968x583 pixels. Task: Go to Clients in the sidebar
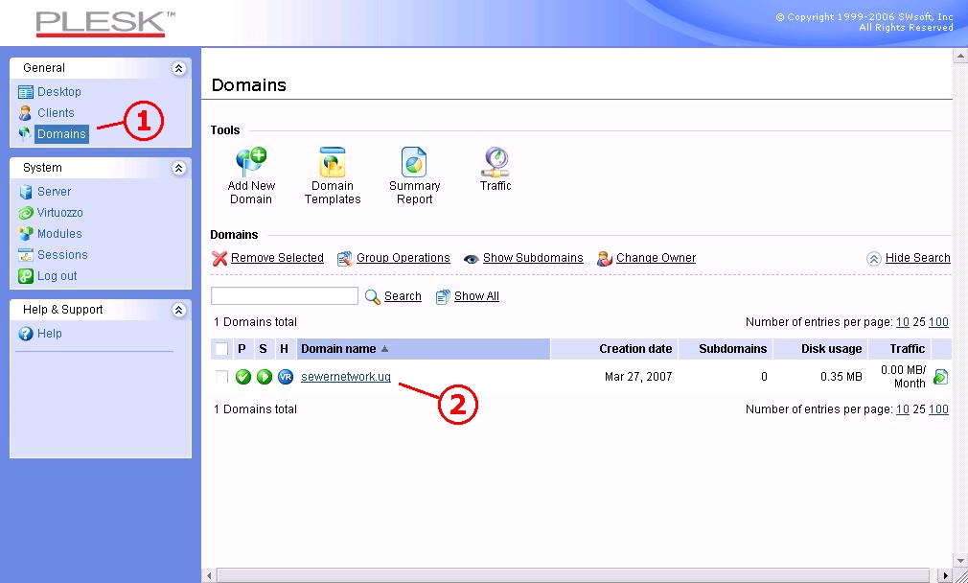click(x=56, y=113)
